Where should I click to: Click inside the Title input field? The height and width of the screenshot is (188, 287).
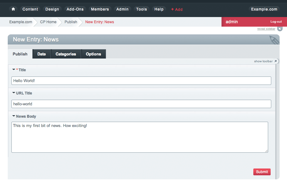141,81
